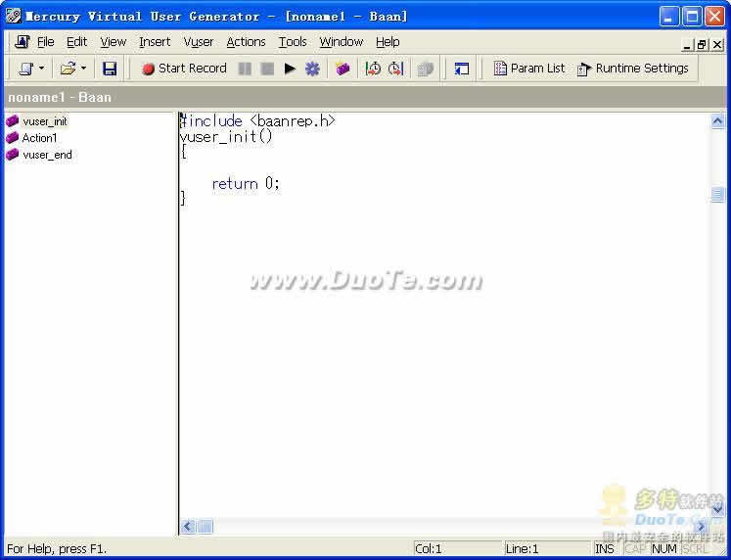Click the horizontal scrollbar thumb
The height and width of the screenshot is (560, 731).
(x=206, y=527)
